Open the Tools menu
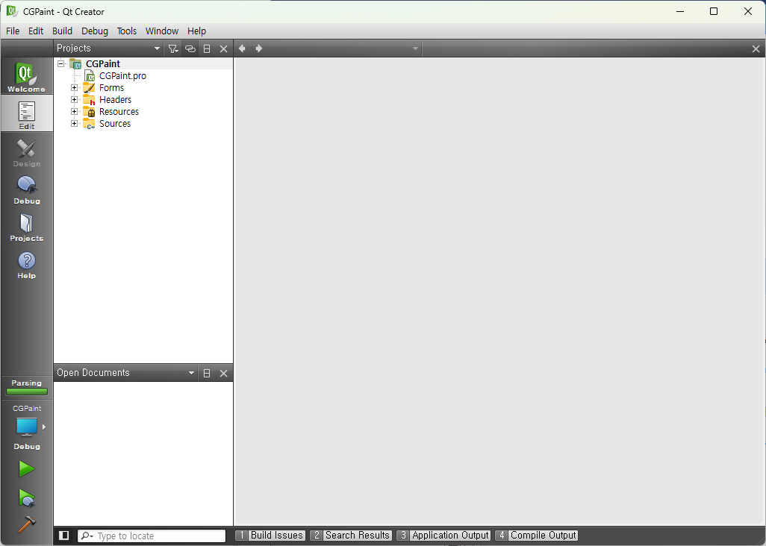This screenshot has height=546, width=766. [126, 31]
